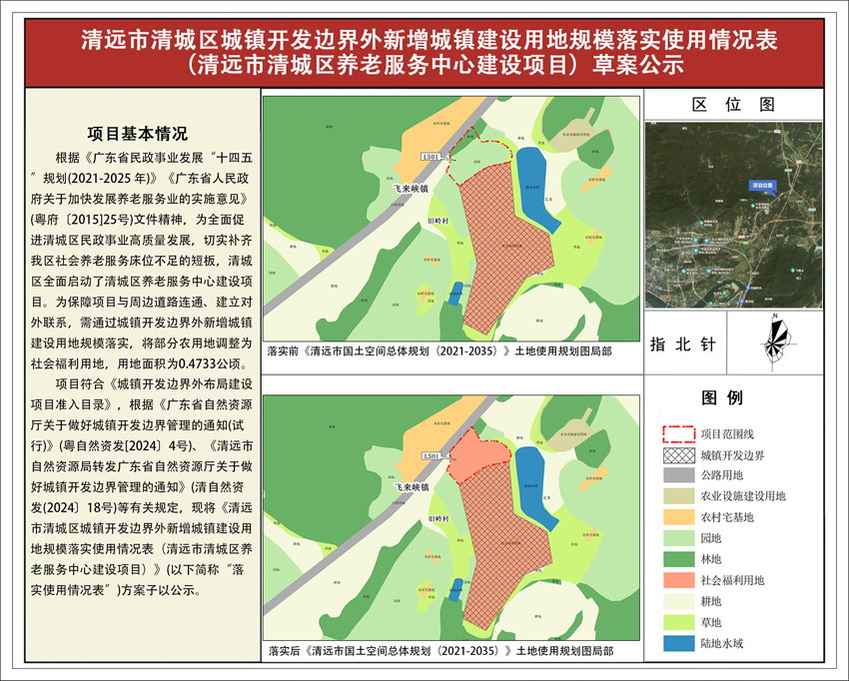Click the 区位图 section header
The width and height of the screenshot is (849, 681).
tap(734, 104)
